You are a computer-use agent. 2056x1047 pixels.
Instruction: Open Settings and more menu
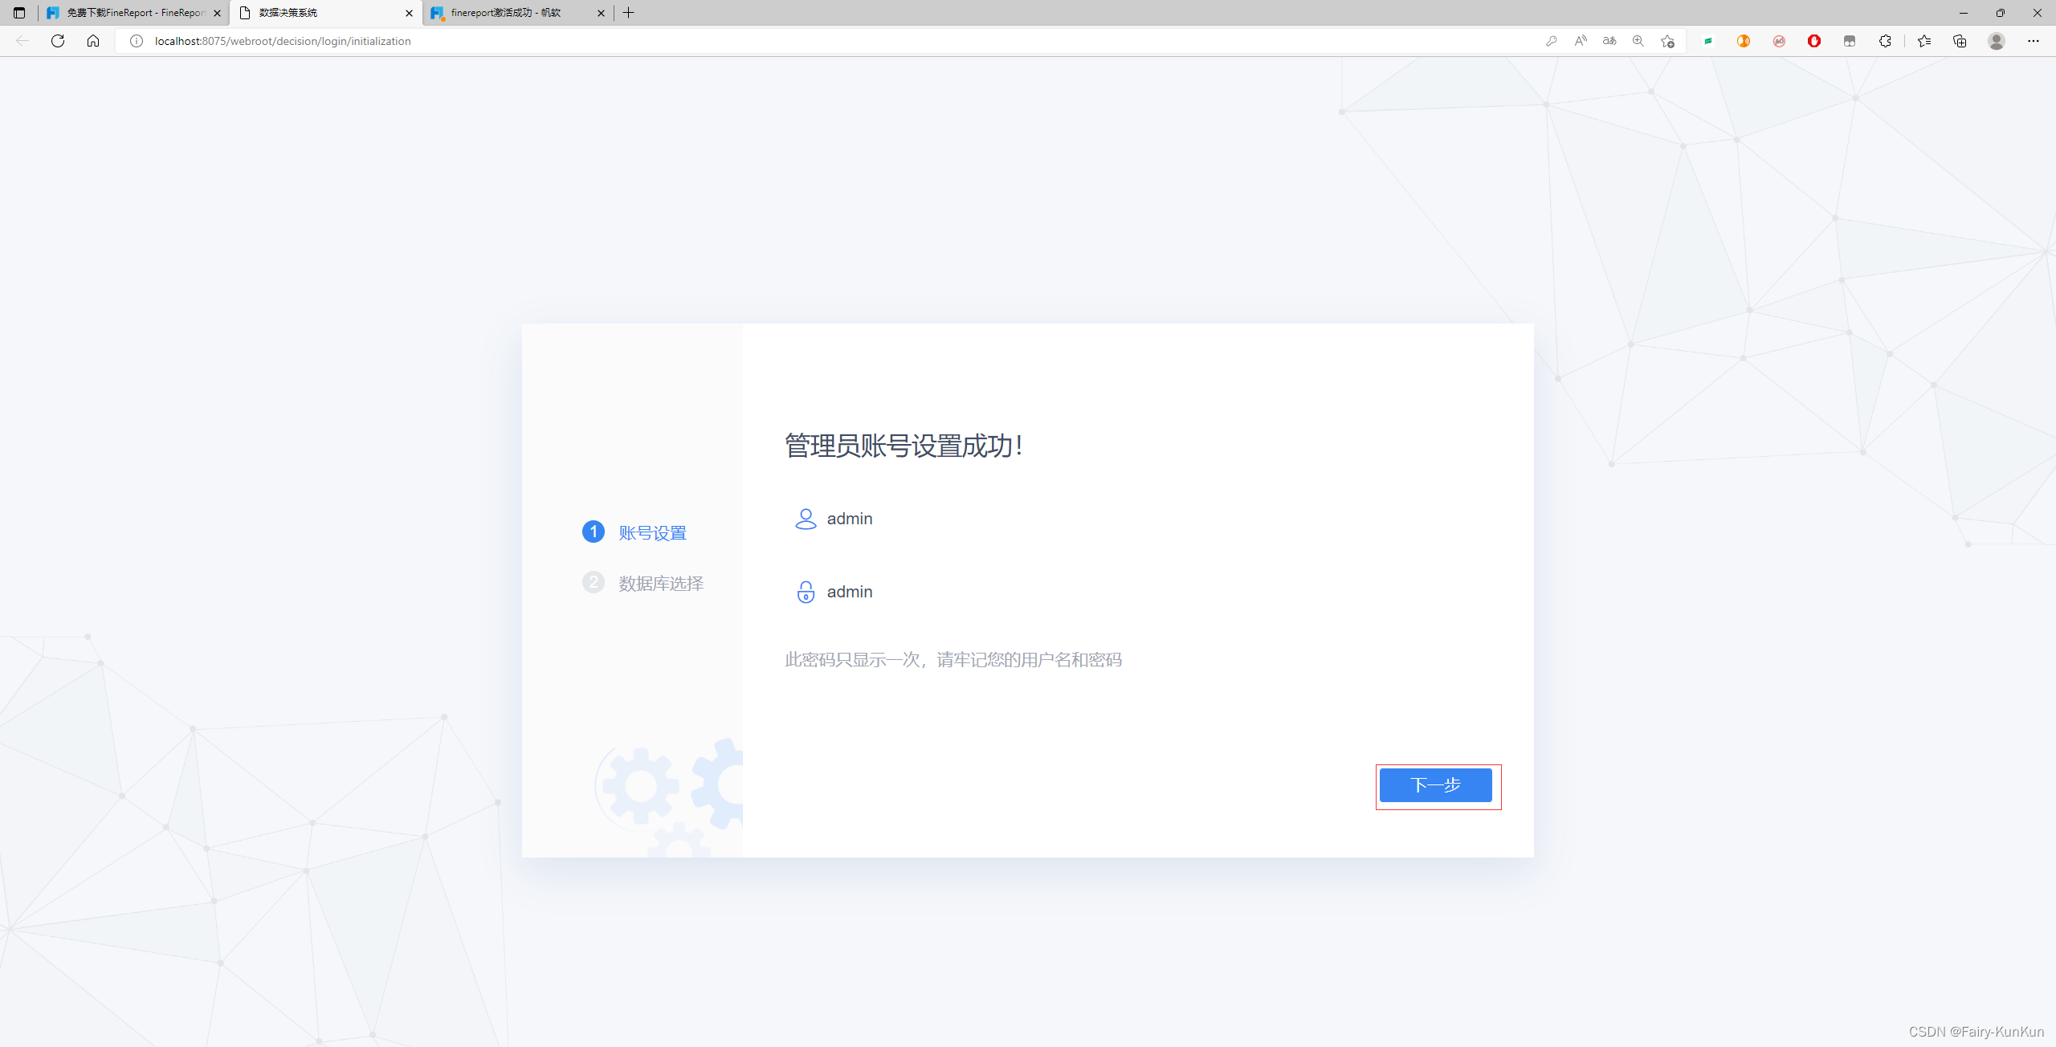tap(2034, 41)
